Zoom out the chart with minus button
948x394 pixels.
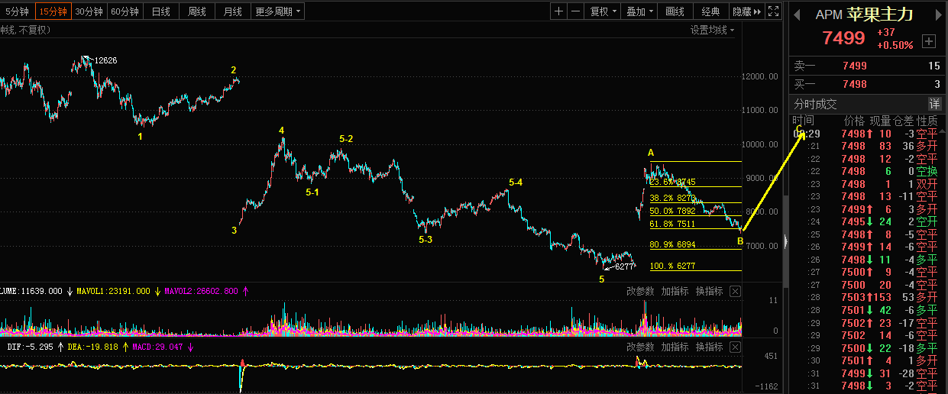(575, 11)
